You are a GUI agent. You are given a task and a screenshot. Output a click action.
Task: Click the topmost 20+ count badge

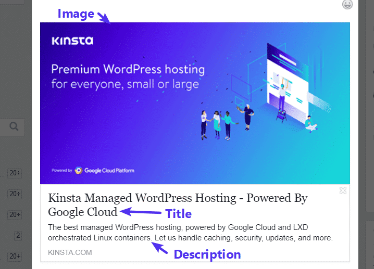click(15, 173)
